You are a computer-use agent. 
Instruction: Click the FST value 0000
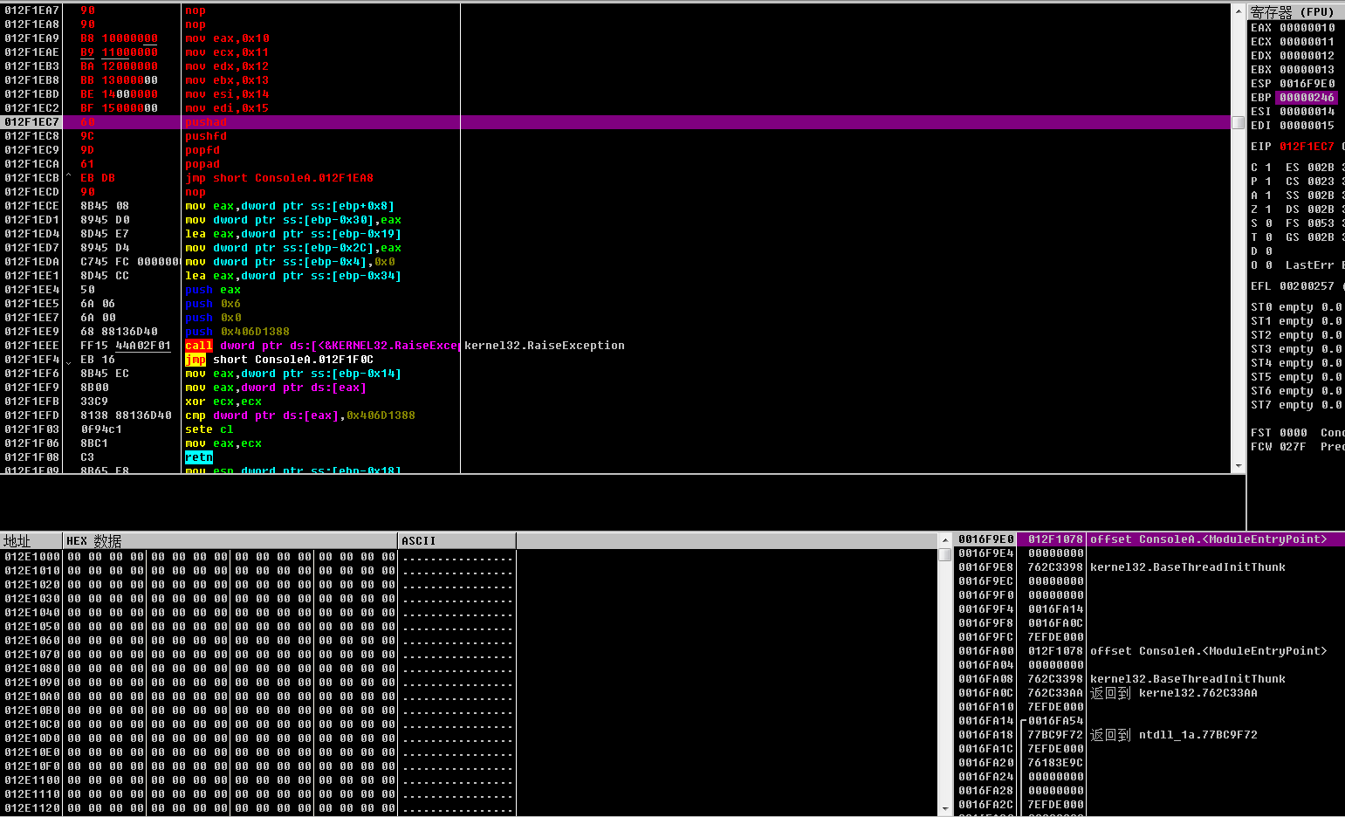[x=1293, y=433]
